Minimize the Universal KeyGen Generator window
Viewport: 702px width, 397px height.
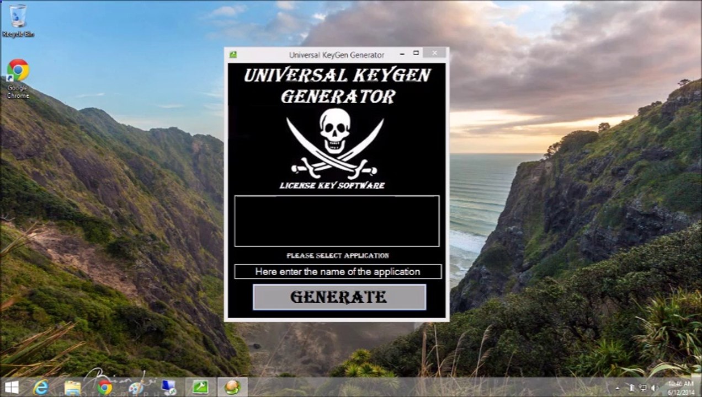(402, 53)
